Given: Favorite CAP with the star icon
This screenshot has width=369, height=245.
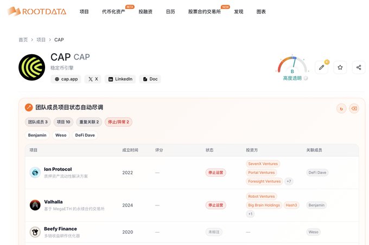Looking at the screenshot, I should [x=340, y=67].
